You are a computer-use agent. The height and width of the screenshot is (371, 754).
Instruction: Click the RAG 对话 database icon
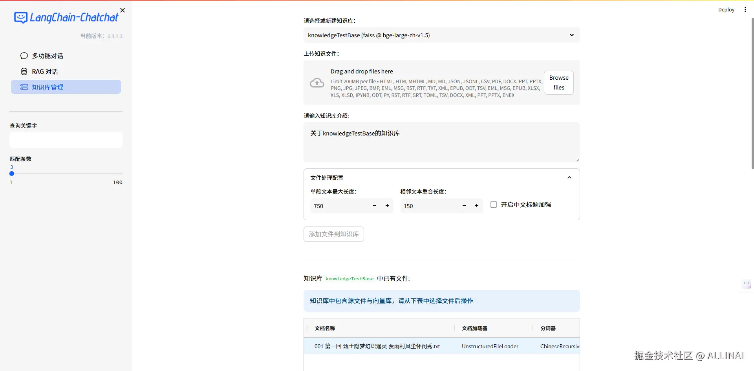coord(24,71)
